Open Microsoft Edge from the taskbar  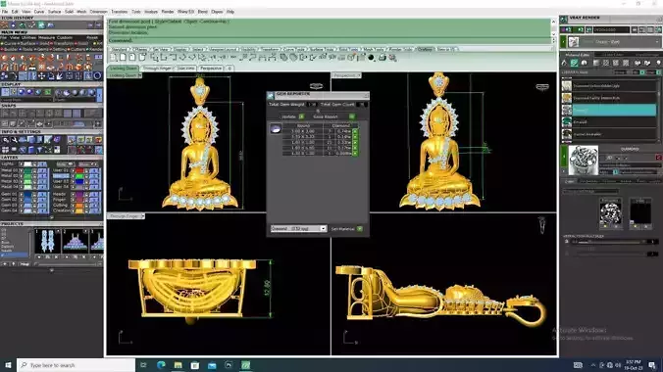point(161,365)
